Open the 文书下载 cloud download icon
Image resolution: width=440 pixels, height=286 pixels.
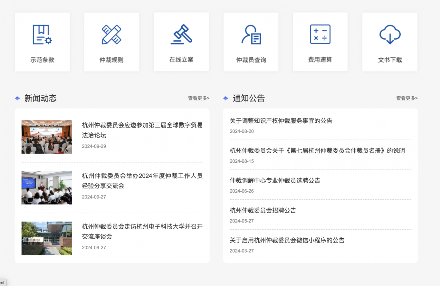[390, 34]
